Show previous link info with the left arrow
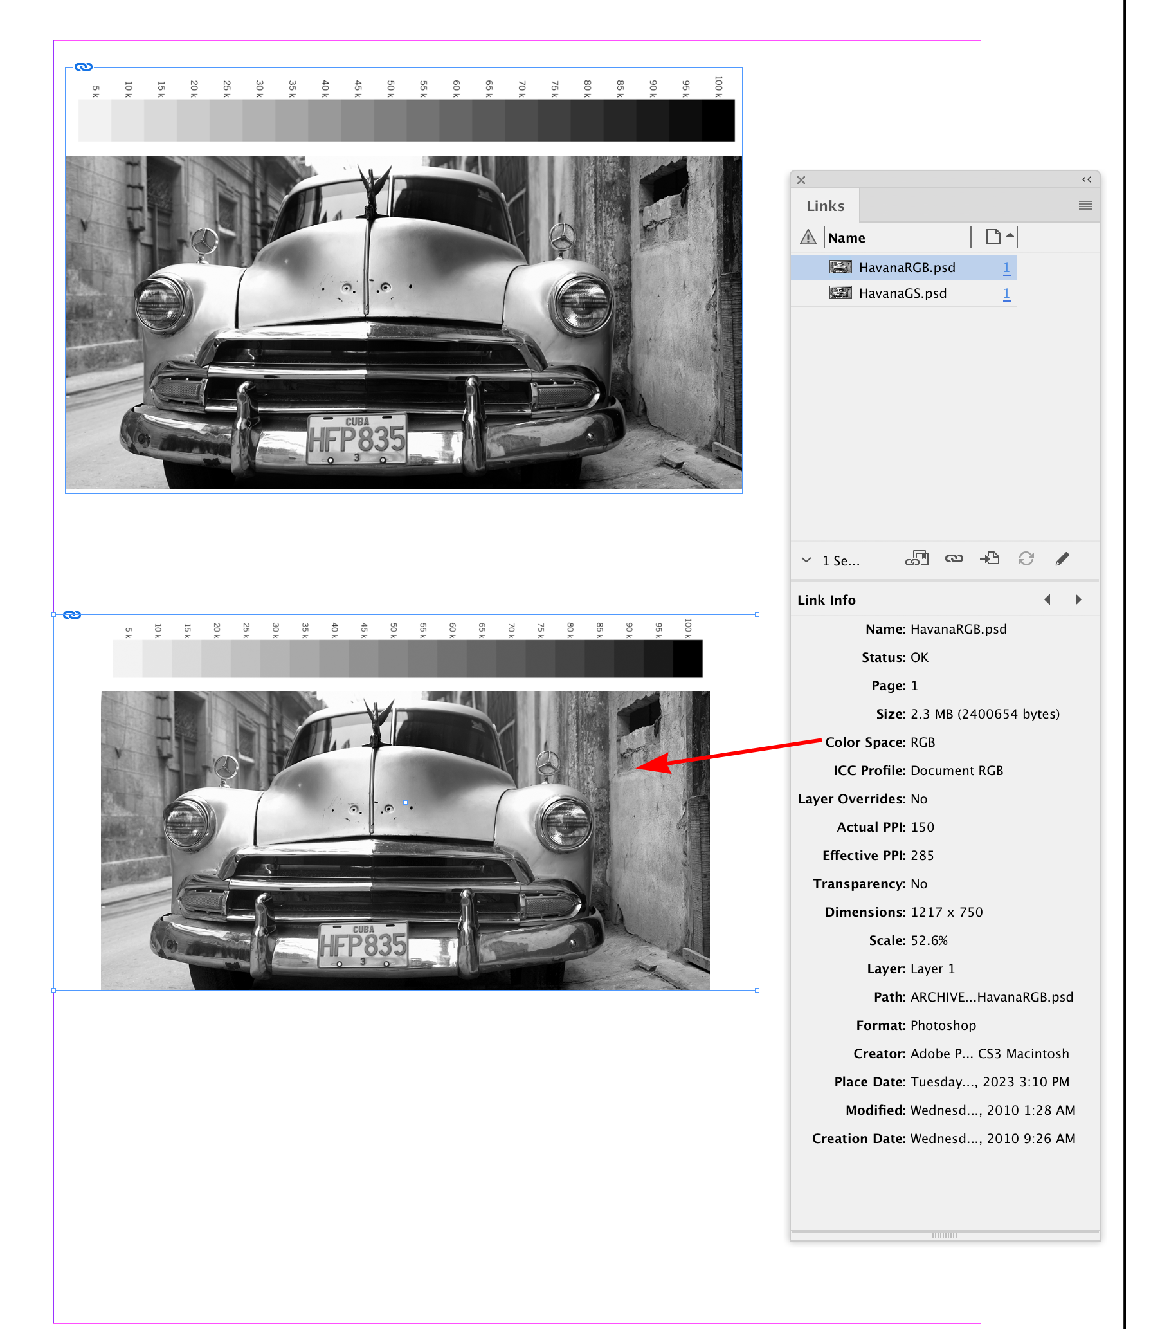 (1047, 599)
